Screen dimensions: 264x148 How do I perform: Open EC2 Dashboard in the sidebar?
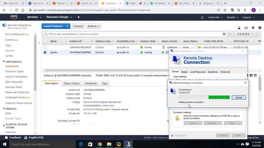[x=15, y=34]
